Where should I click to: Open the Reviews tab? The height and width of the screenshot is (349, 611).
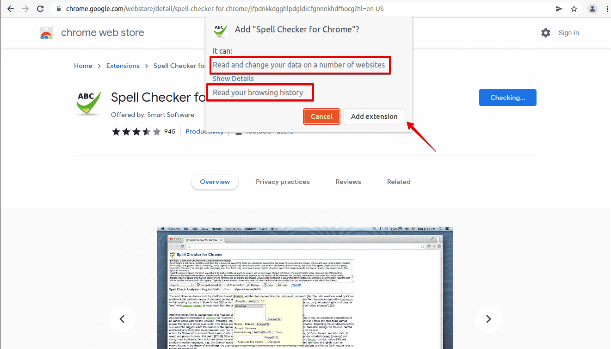click(348, 182)
